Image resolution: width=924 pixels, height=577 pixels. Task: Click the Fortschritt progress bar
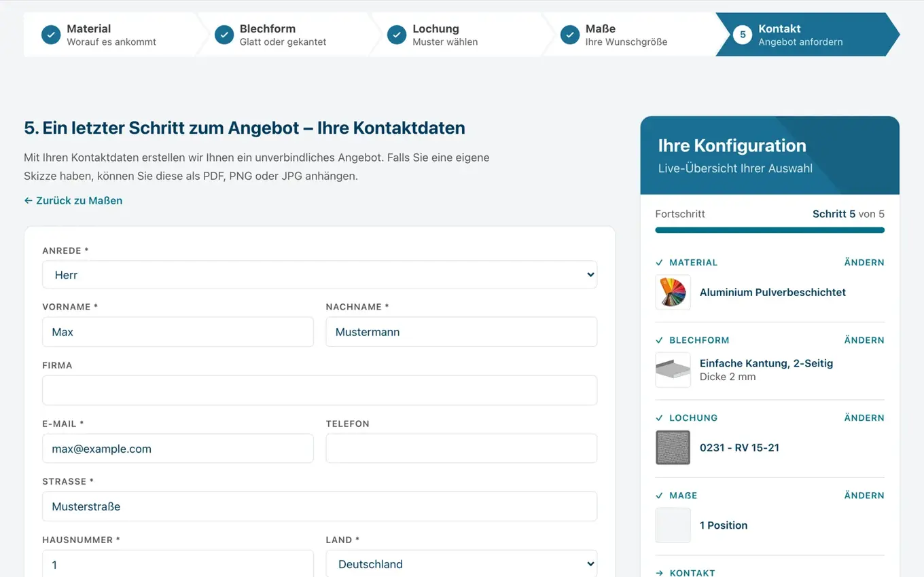coord(770,230)
